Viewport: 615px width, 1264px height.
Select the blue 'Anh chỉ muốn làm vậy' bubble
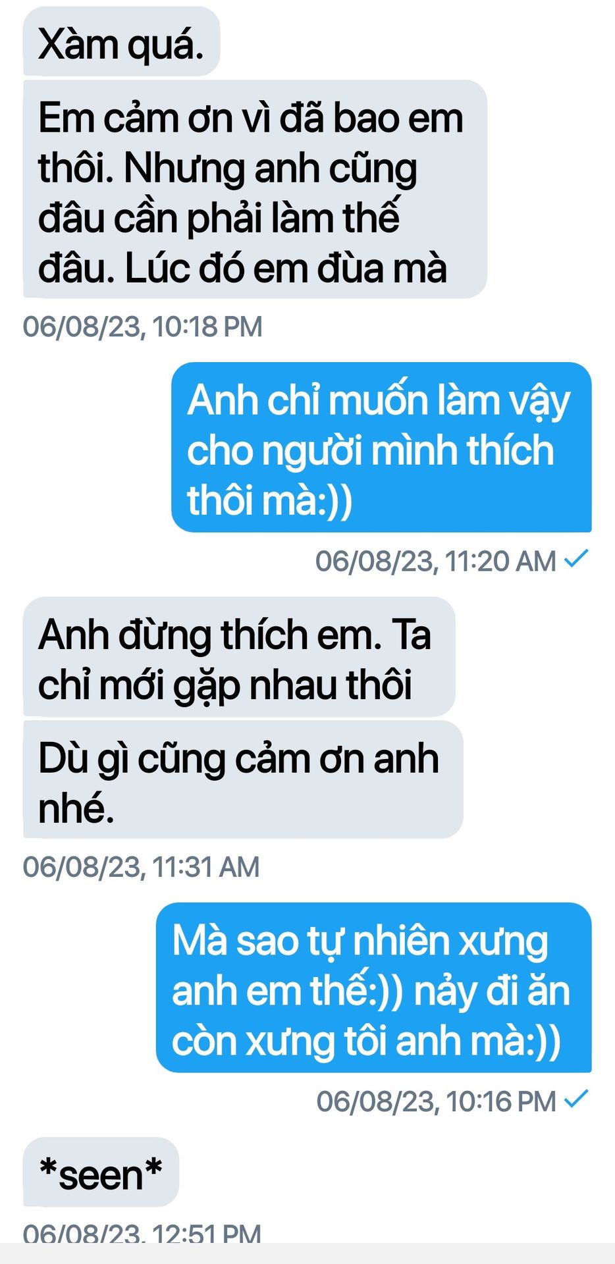(x=381, y=448)
